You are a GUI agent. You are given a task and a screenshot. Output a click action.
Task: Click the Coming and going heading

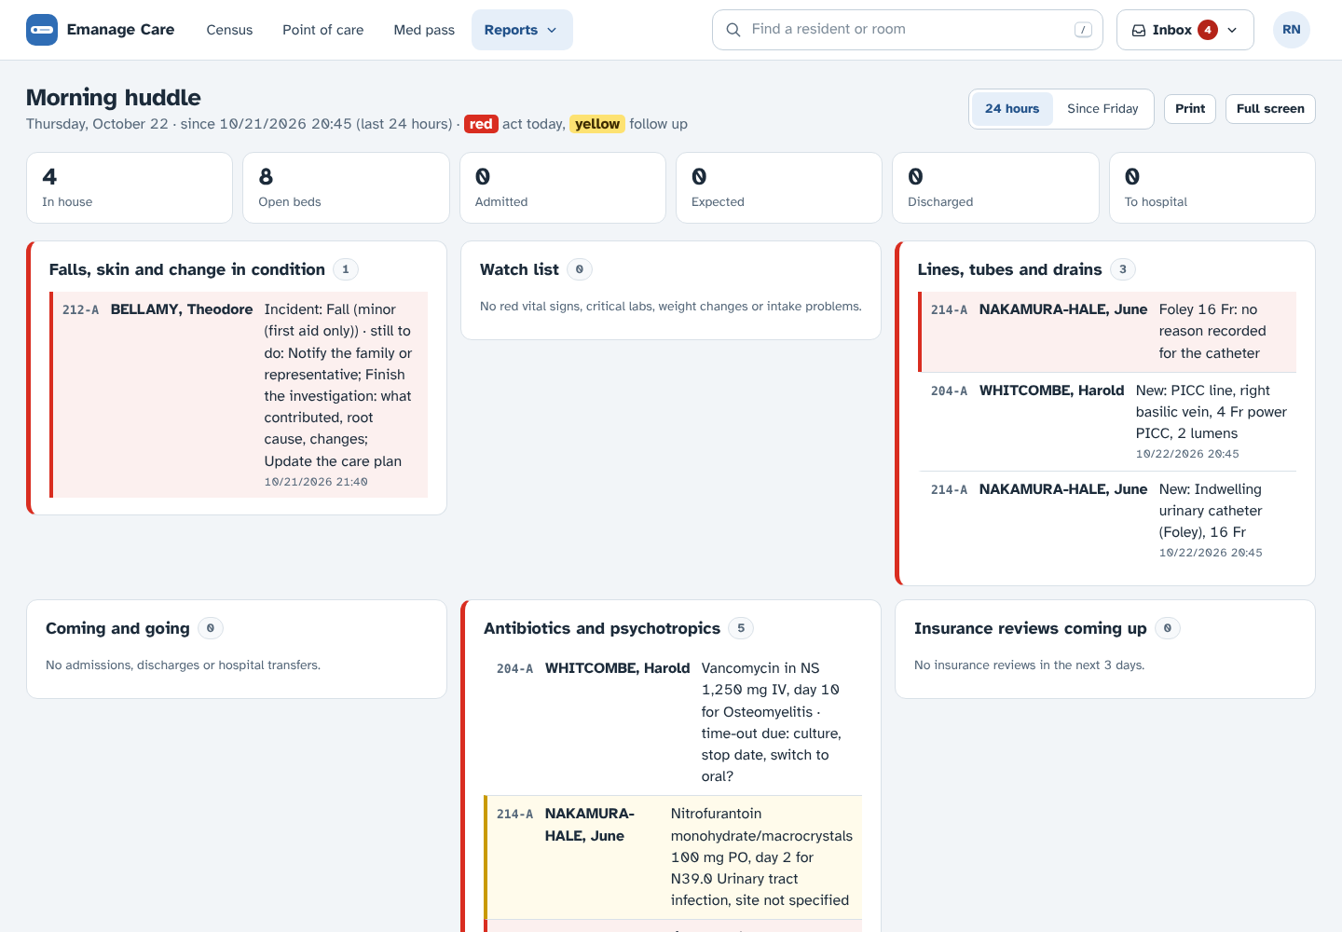point(117,628)
